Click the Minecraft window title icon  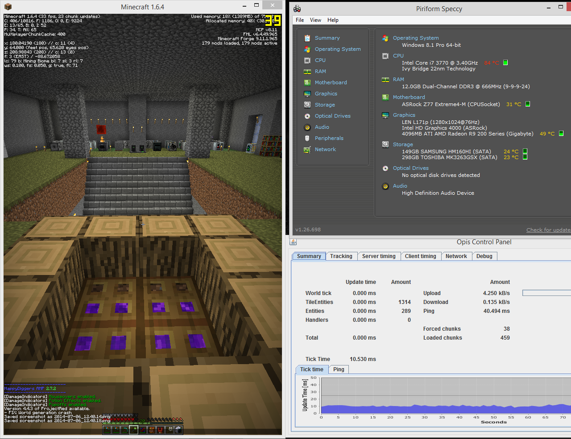[8, 7]
